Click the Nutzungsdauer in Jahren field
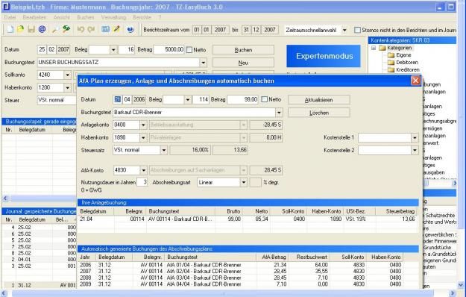The width and height of the screenshot is (466, 297). click(142, 182)
